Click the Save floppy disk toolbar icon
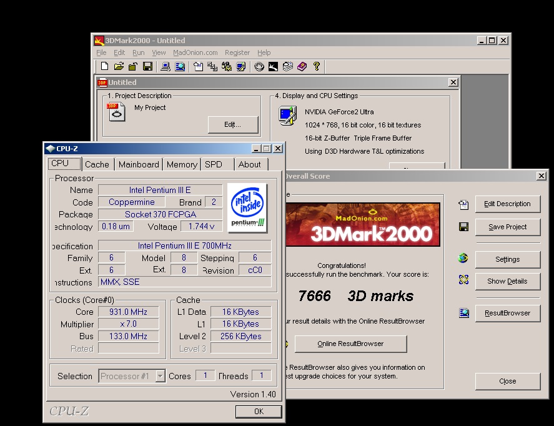The image size is (554, 426). point(147,66)
